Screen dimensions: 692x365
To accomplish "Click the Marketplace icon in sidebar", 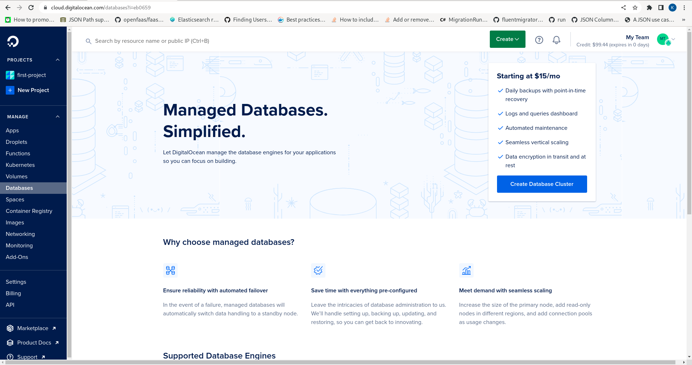I will coord(10,328).
